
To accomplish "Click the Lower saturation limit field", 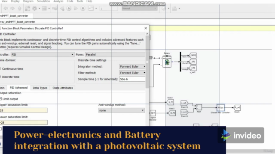I will pos(24,122).
